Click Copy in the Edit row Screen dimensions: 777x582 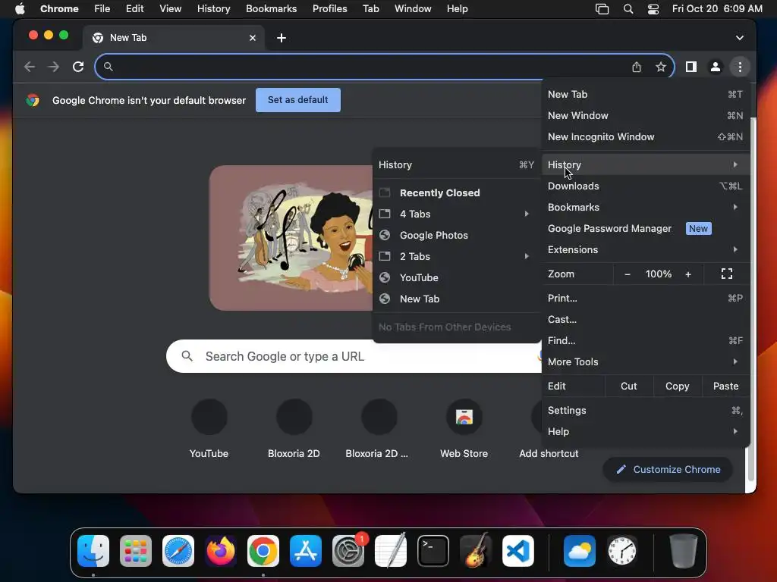(677, 386)
